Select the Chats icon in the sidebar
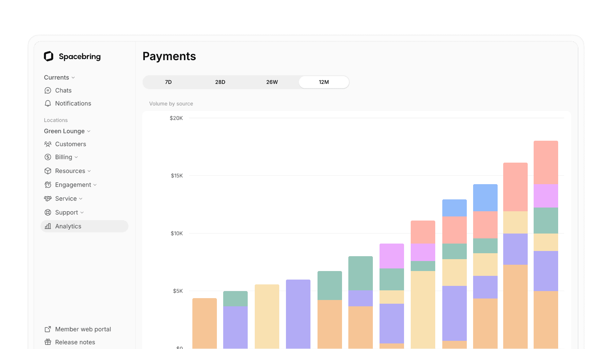Image resolution: width=612 pixels, height=349 pixels. (48, 90)
